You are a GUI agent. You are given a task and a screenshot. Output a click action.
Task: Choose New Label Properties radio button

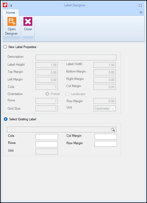coord(5,47)
